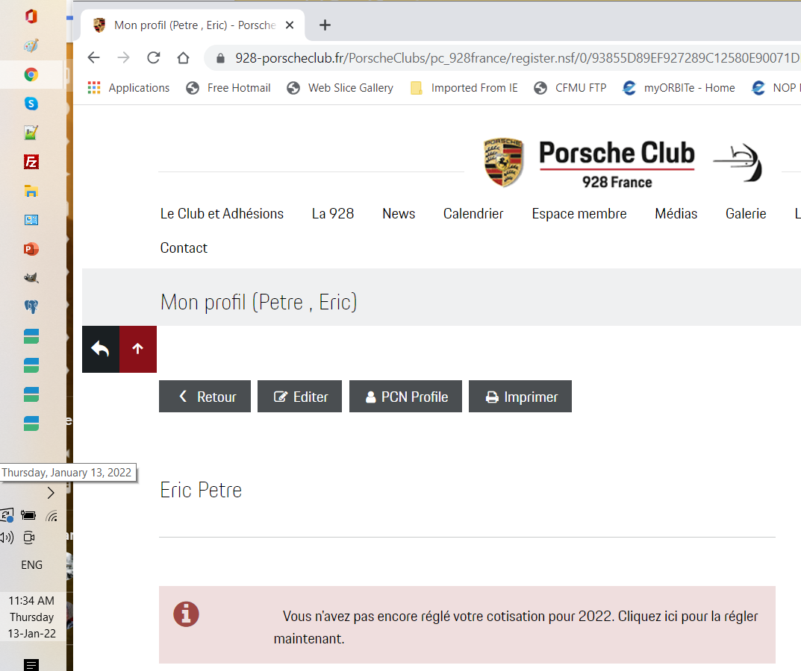The image size is (801, 671).
Task: Open the Calendrier menu item
Action: point(473,213)
